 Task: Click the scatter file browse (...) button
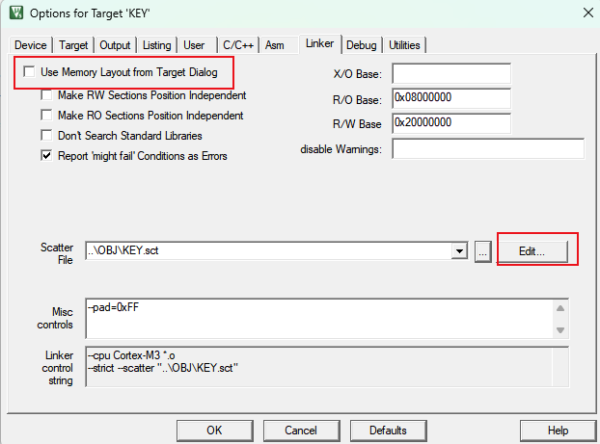coord(484,250)
